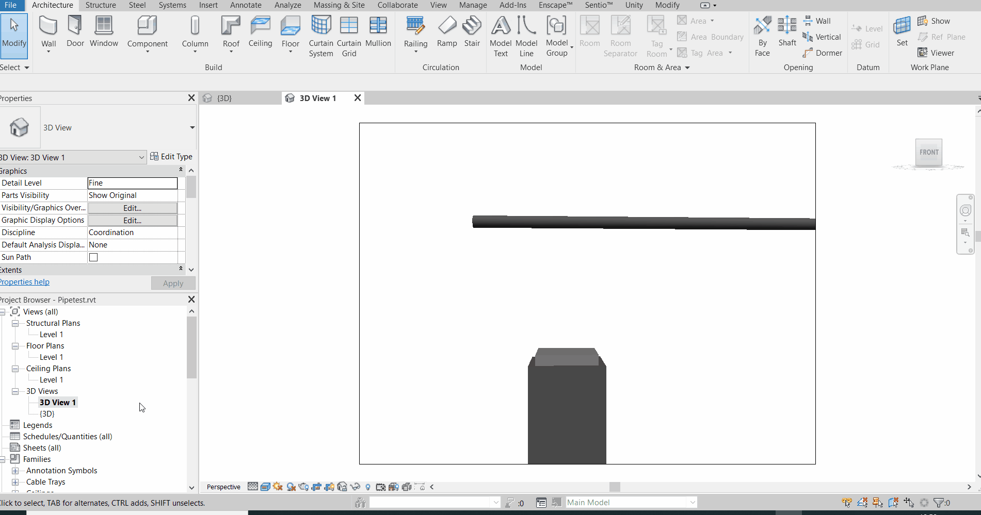Select the Mullion tool
The image size is (981, 515).
coord(378,32)
